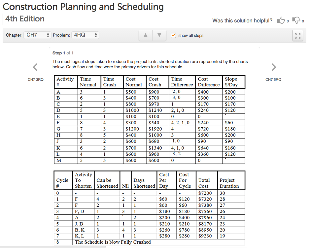
Task: Navigate back using the left chevron arrow
Action: pyautogui.click(x=35, y=67)
